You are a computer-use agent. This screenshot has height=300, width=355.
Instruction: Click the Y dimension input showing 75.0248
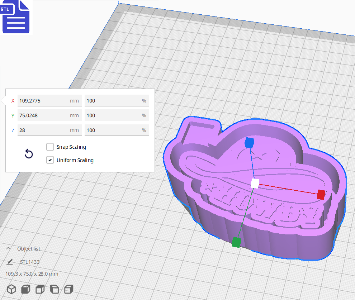(x=49, y=115)
